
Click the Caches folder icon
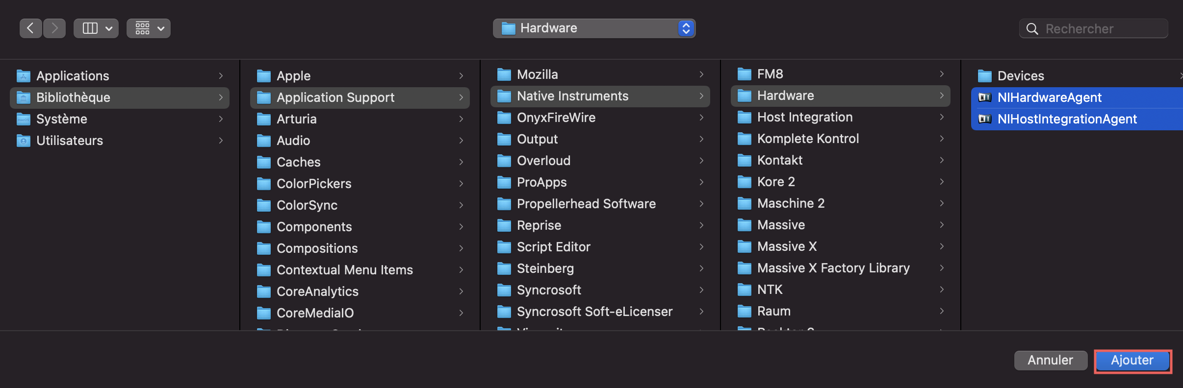pos(264,162)
